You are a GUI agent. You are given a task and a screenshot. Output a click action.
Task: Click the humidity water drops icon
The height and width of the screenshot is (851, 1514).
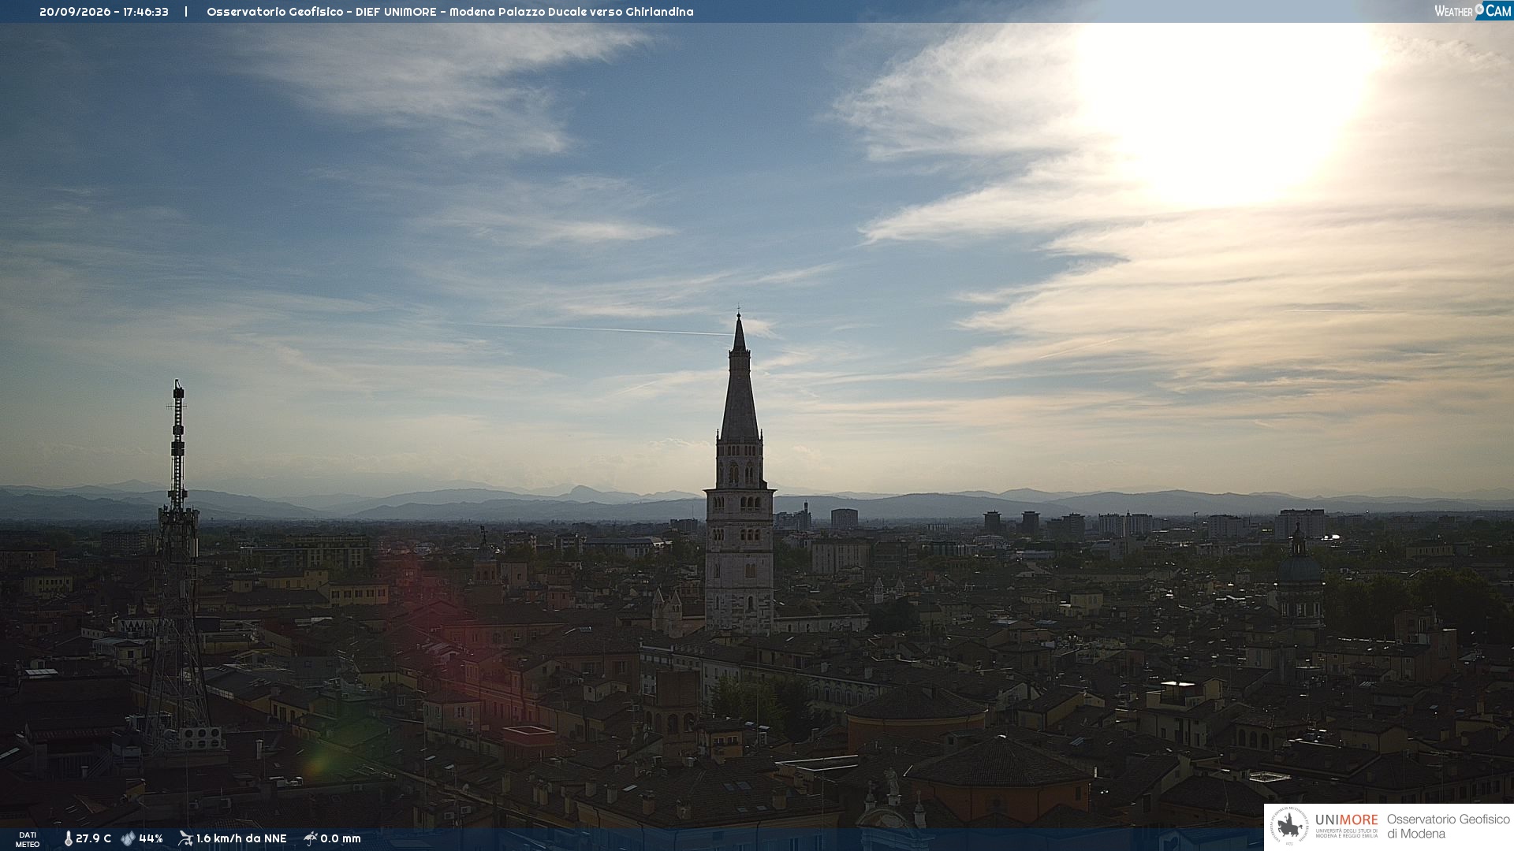pos(128,838)
